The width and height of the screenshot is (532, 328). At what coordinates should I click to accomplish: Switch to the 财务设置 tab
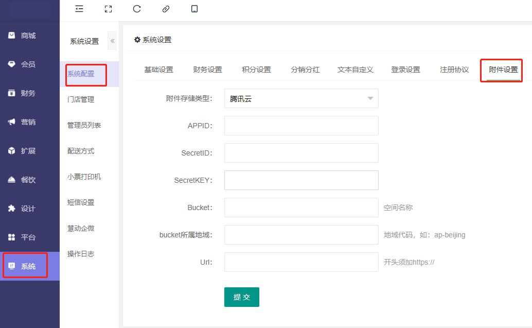point(207,70)
